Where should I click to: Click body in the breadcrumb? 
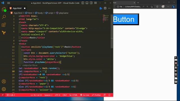[40, 13]
